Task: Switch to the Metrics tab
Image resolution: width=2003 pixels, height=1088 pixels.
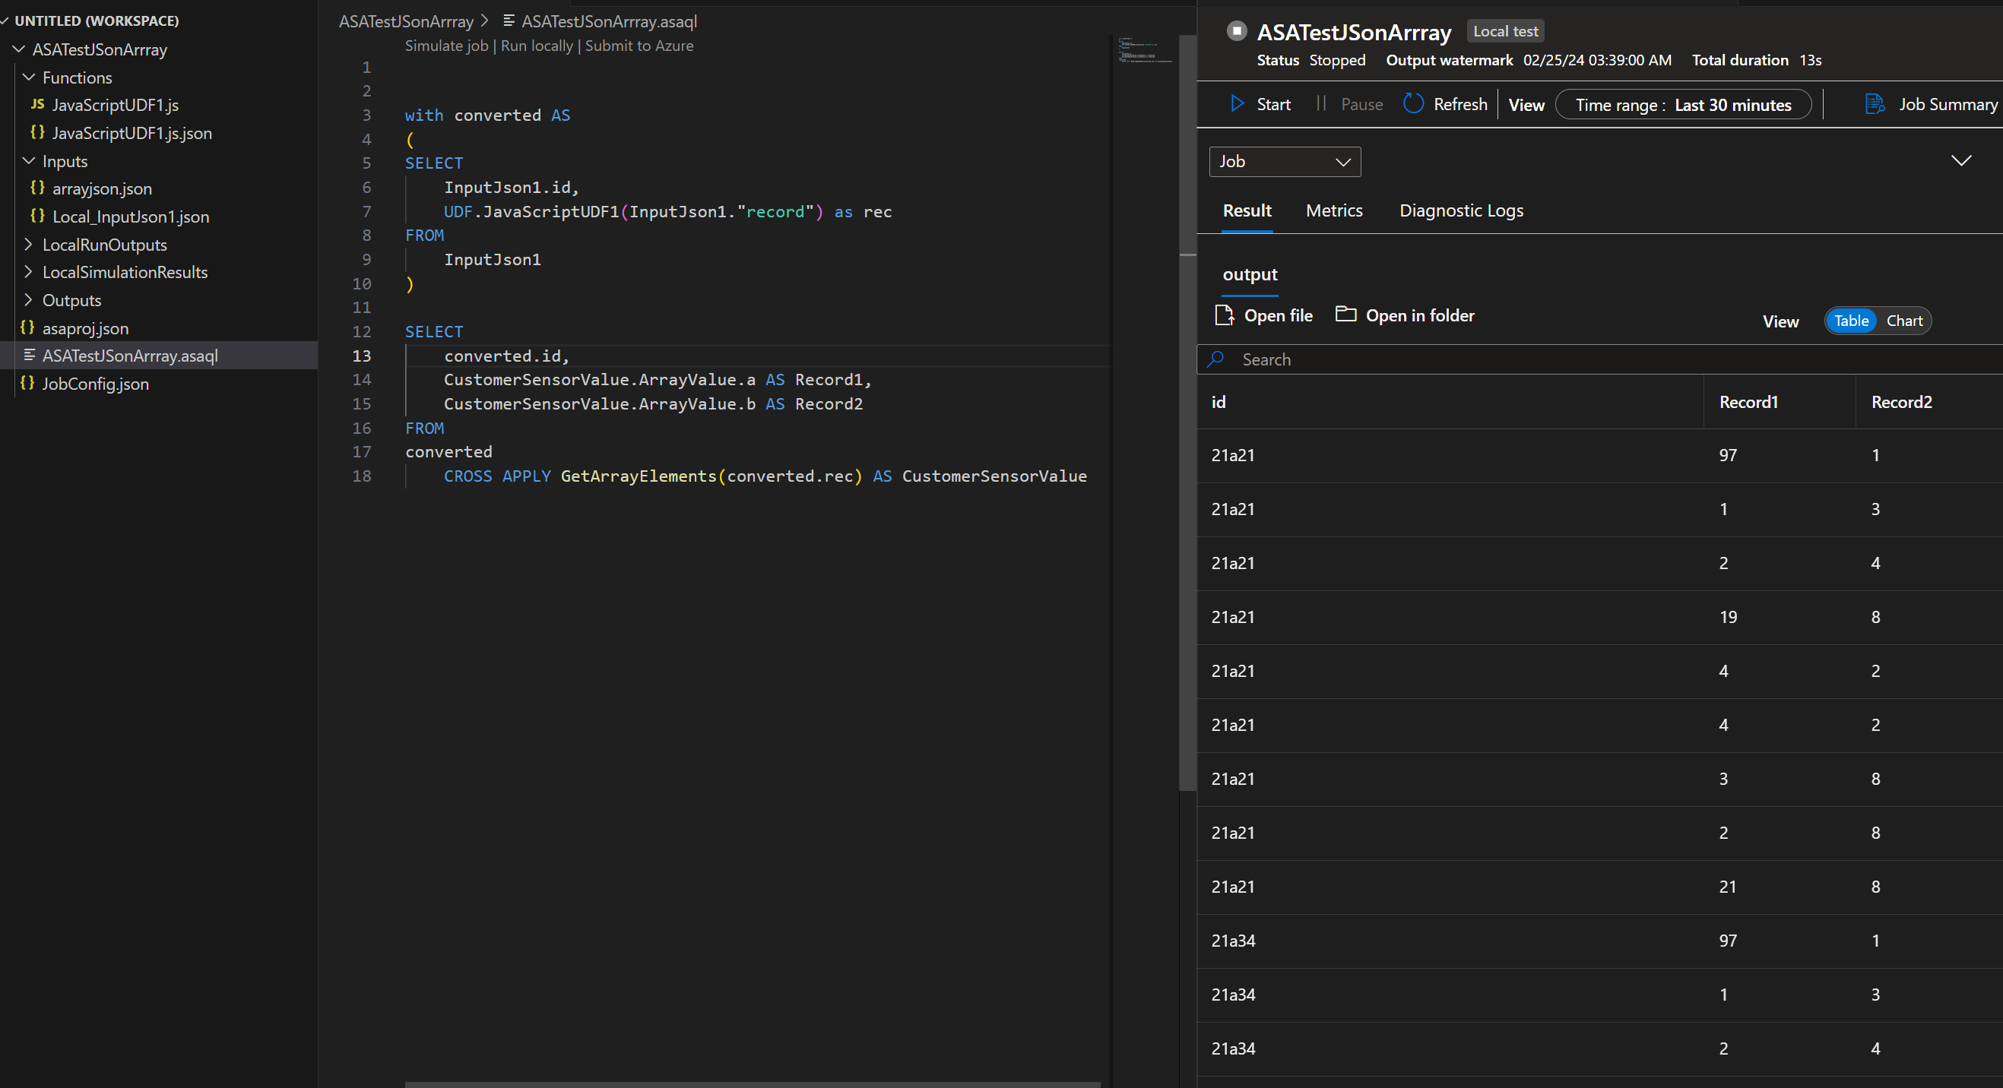Action: click(1333, 210)
